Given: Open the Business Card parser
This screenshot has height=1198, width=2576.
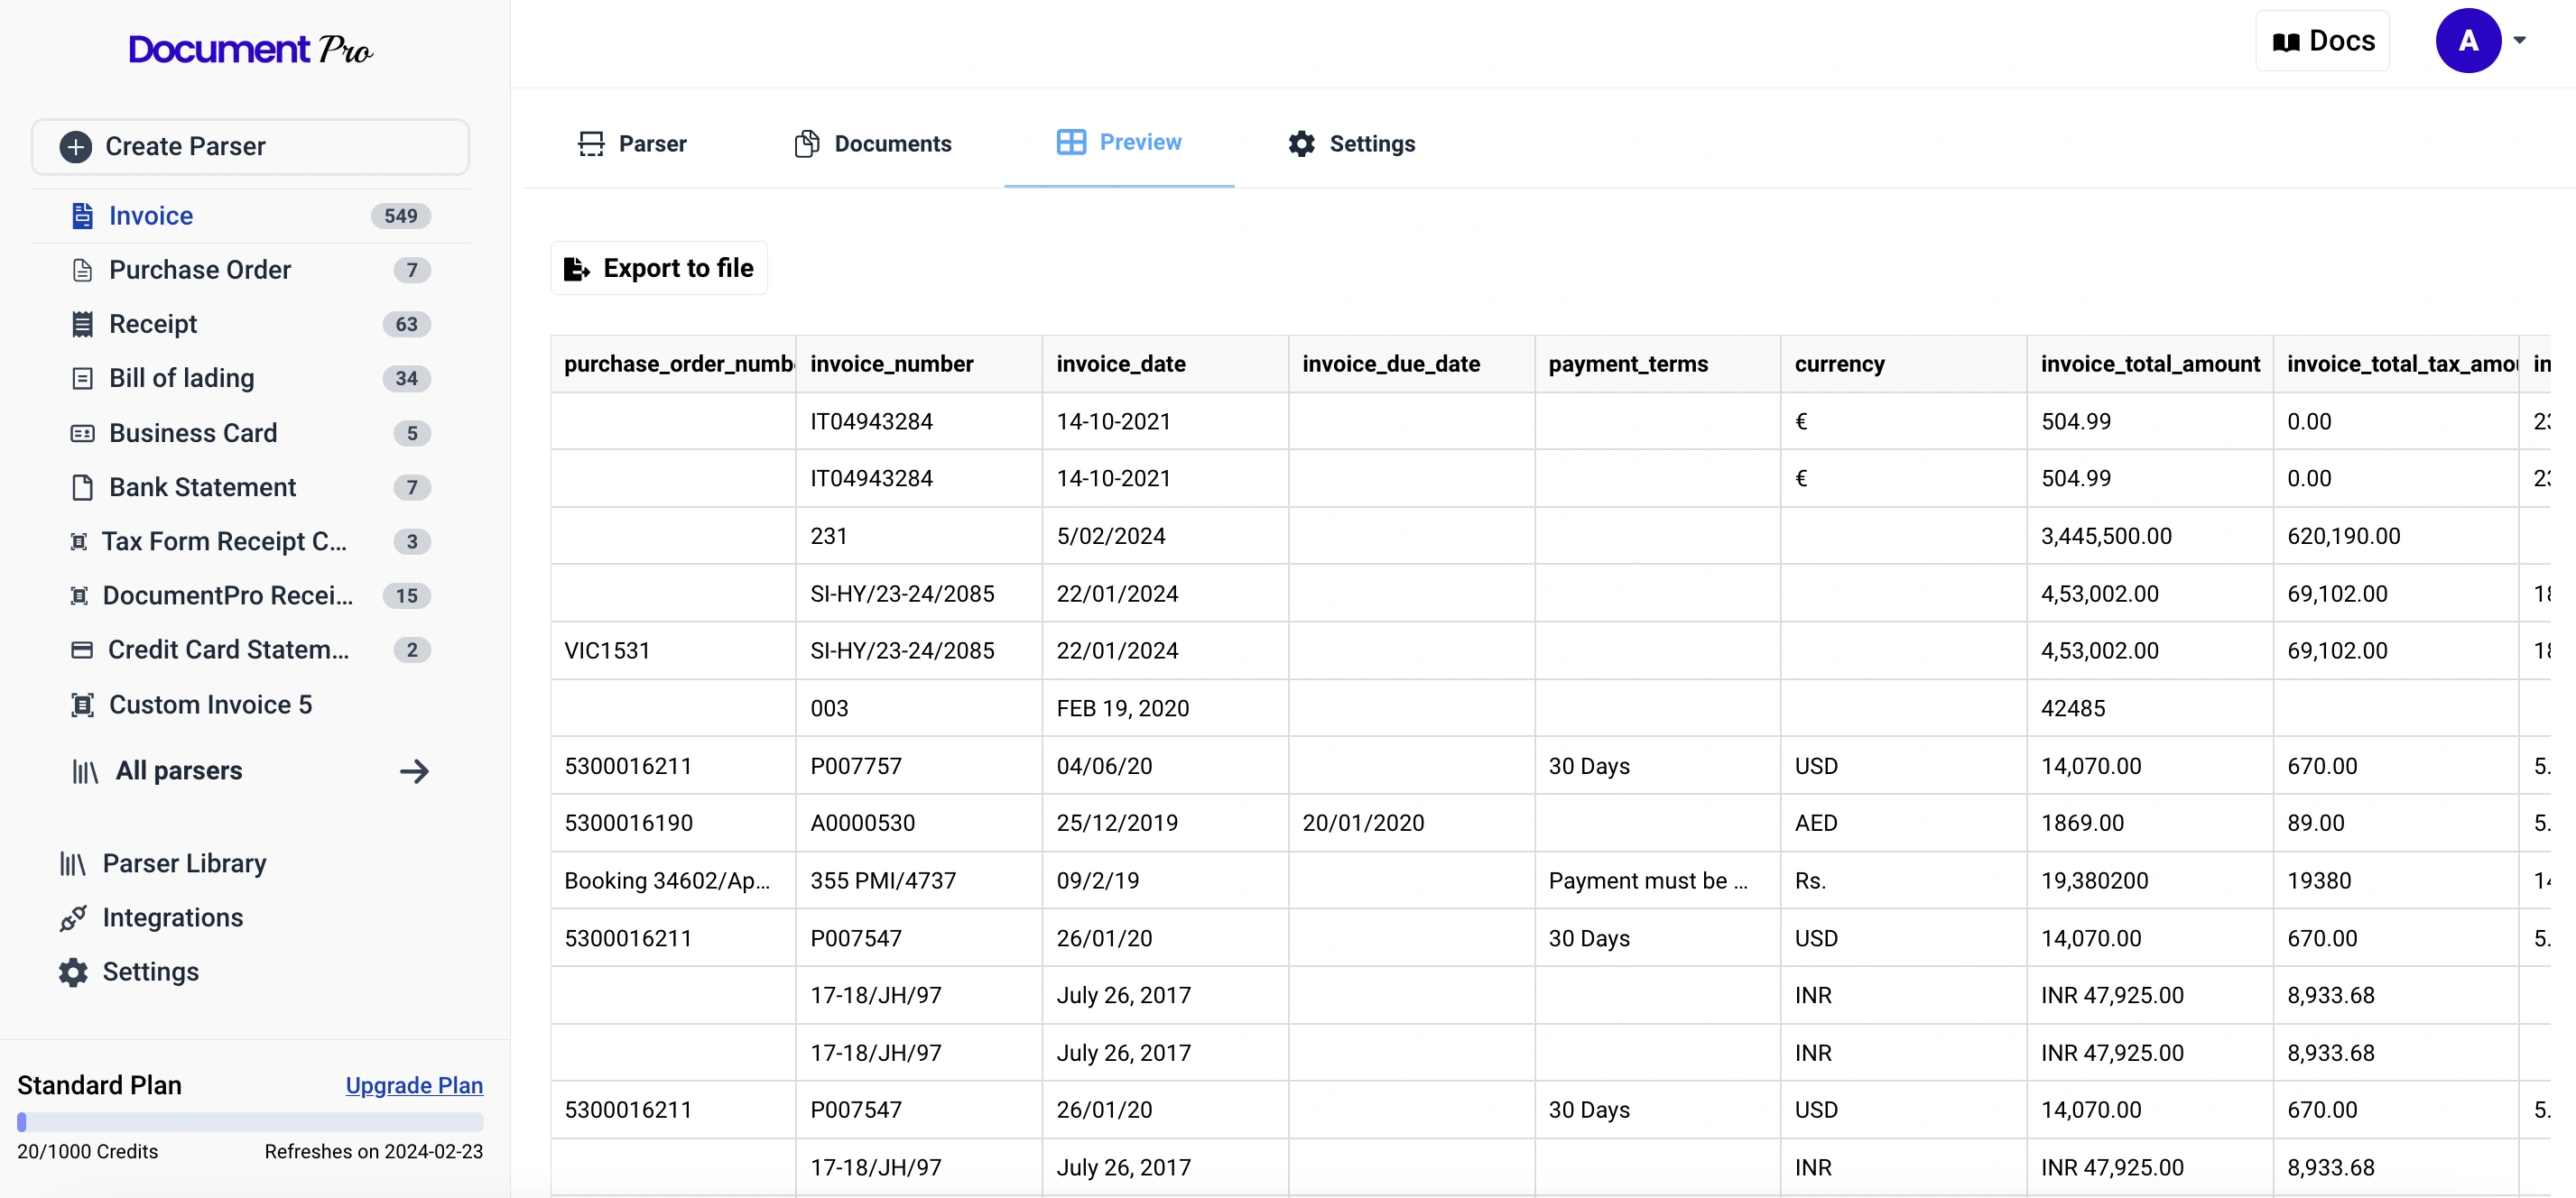Looking at the screenshot, I should [x=250, y=434].
